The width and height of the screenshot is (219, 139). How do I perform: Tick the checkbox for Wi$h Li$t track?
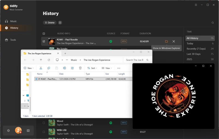coord(44,132)
